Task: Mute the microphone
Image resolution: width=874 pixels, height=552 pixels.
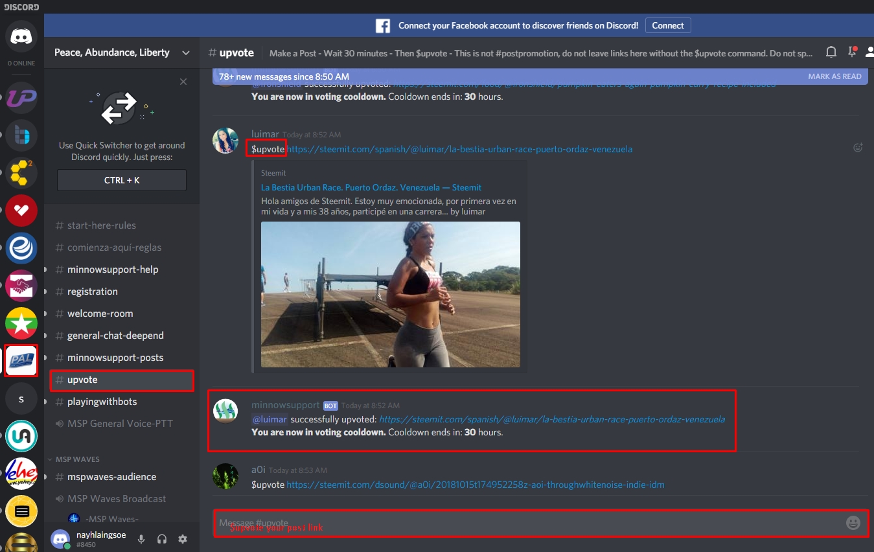Action: click(x=141, y=539)
